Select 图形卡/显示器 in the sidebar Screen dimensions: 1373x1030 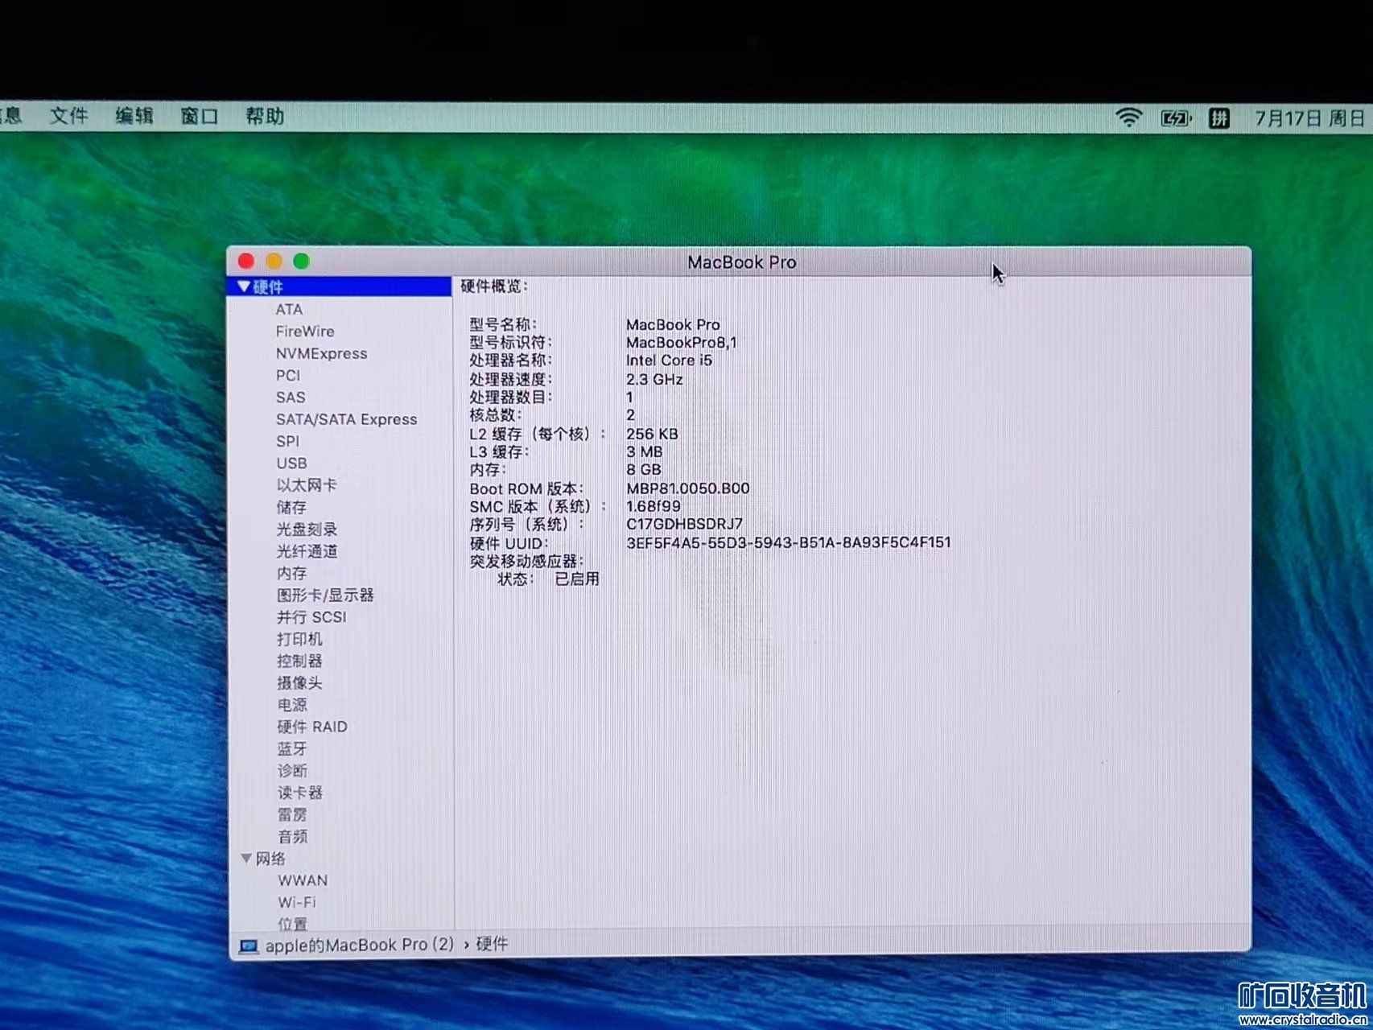point(325,595)
